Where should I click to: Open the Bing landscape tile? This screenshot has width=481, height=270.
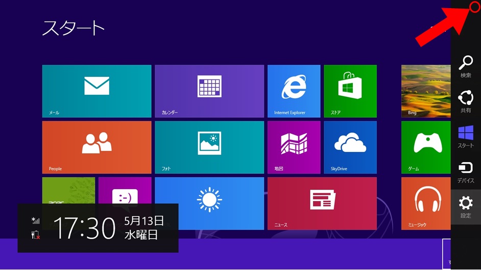pyautogui.click(x=426, y=91)
